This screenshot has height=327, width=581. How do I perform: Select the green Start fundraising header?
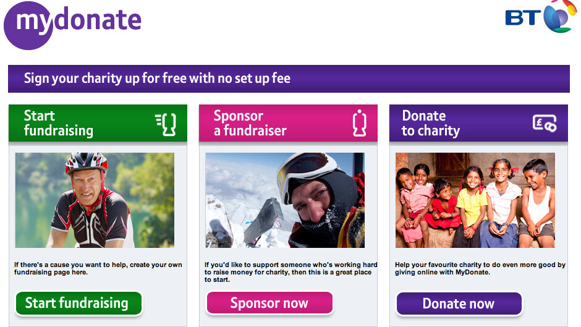(98, 123)
